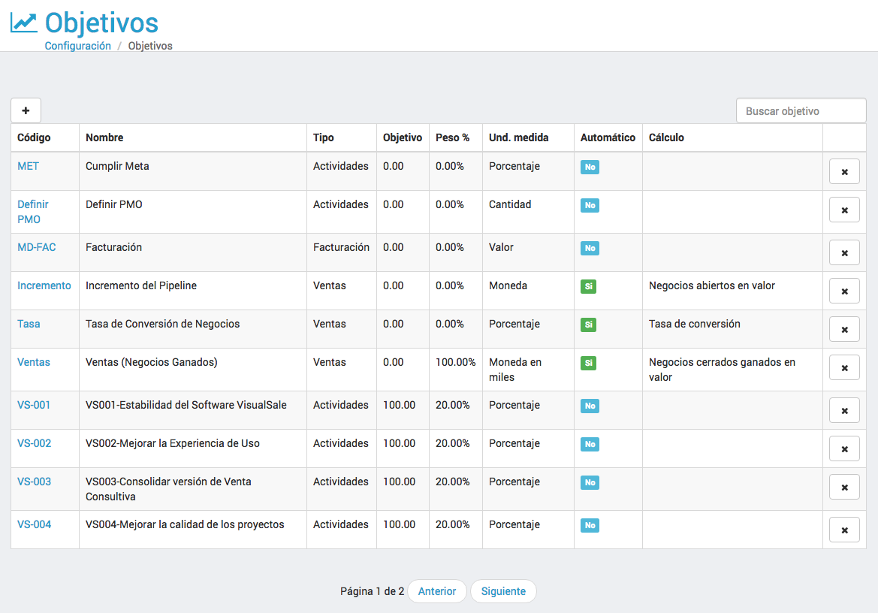This screenshot has width=878, height=613.
Task: Remove the Tasa de Conversión de Negocios row
Action: [844, 330]
